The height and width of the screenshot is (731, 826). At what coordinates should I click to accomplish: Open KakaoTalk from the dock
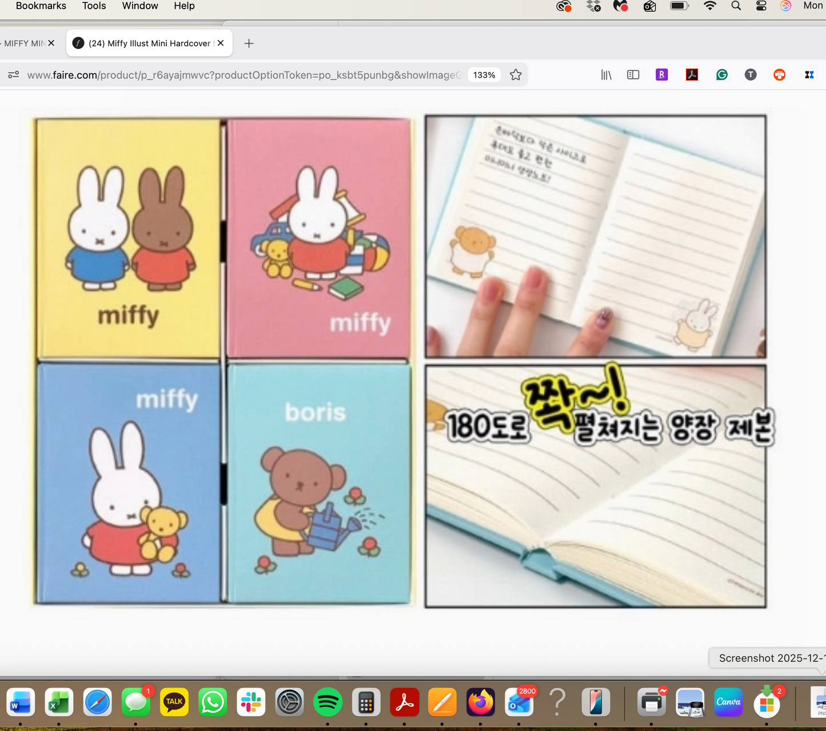(174, 702)
